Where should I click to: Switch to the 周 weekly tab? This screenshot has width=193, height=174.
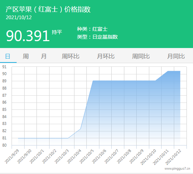[x=26, y=56]
